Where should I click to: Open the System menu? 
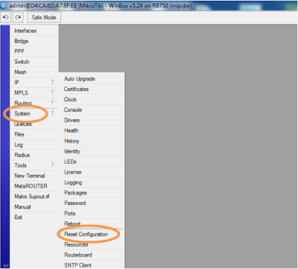34,113
